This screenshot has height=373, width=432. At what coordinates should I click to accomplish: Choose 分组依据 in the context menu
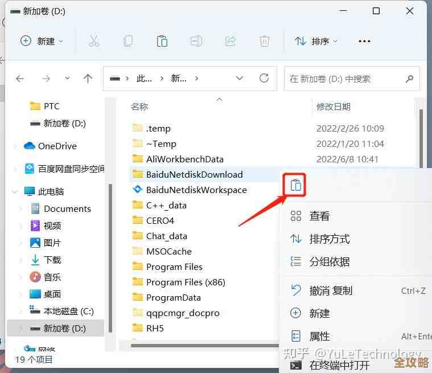(356, 261)
